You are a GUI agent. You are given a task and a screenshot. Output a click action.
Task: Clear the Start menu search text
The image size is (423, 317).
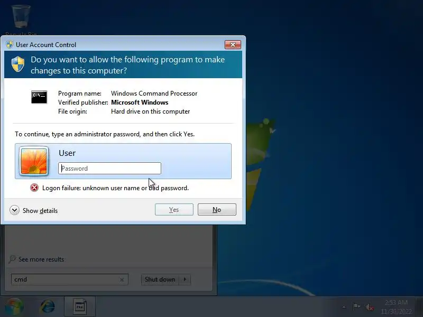122,280
